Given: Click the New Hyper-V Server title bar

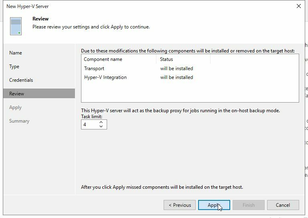Looking at the screenshot, I should [120, 6].
